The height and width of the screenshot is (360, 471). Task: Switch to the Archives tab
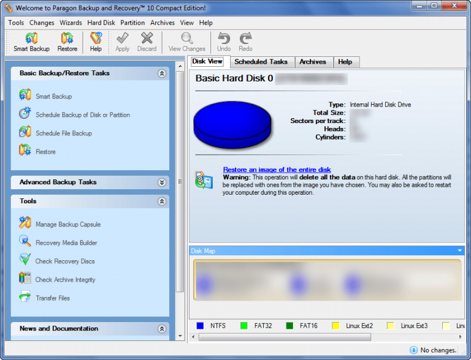coord(313,62)
